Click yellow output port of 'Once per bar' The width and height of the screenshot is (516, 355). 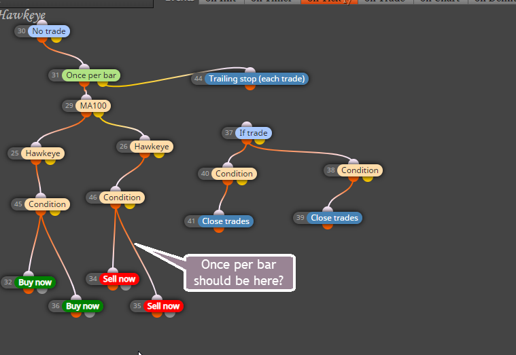click(103, 83)
